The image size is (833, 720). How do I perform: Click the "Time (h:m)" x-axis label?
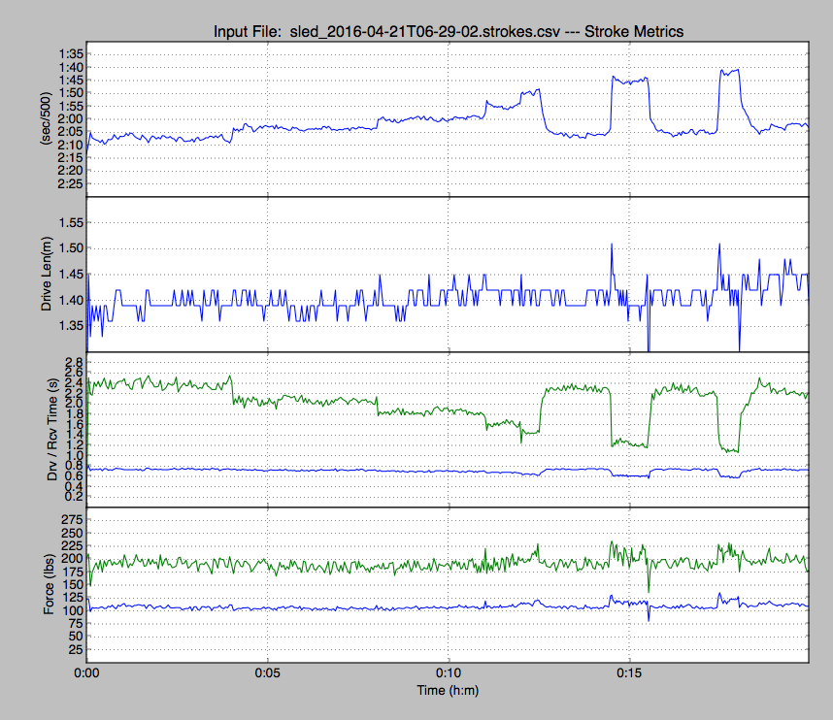click(x=448, y=691)
